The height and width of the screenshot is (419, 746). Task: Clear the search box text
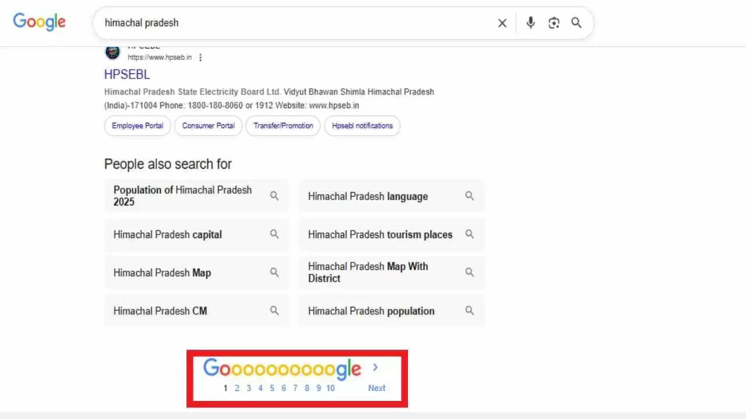502,23
